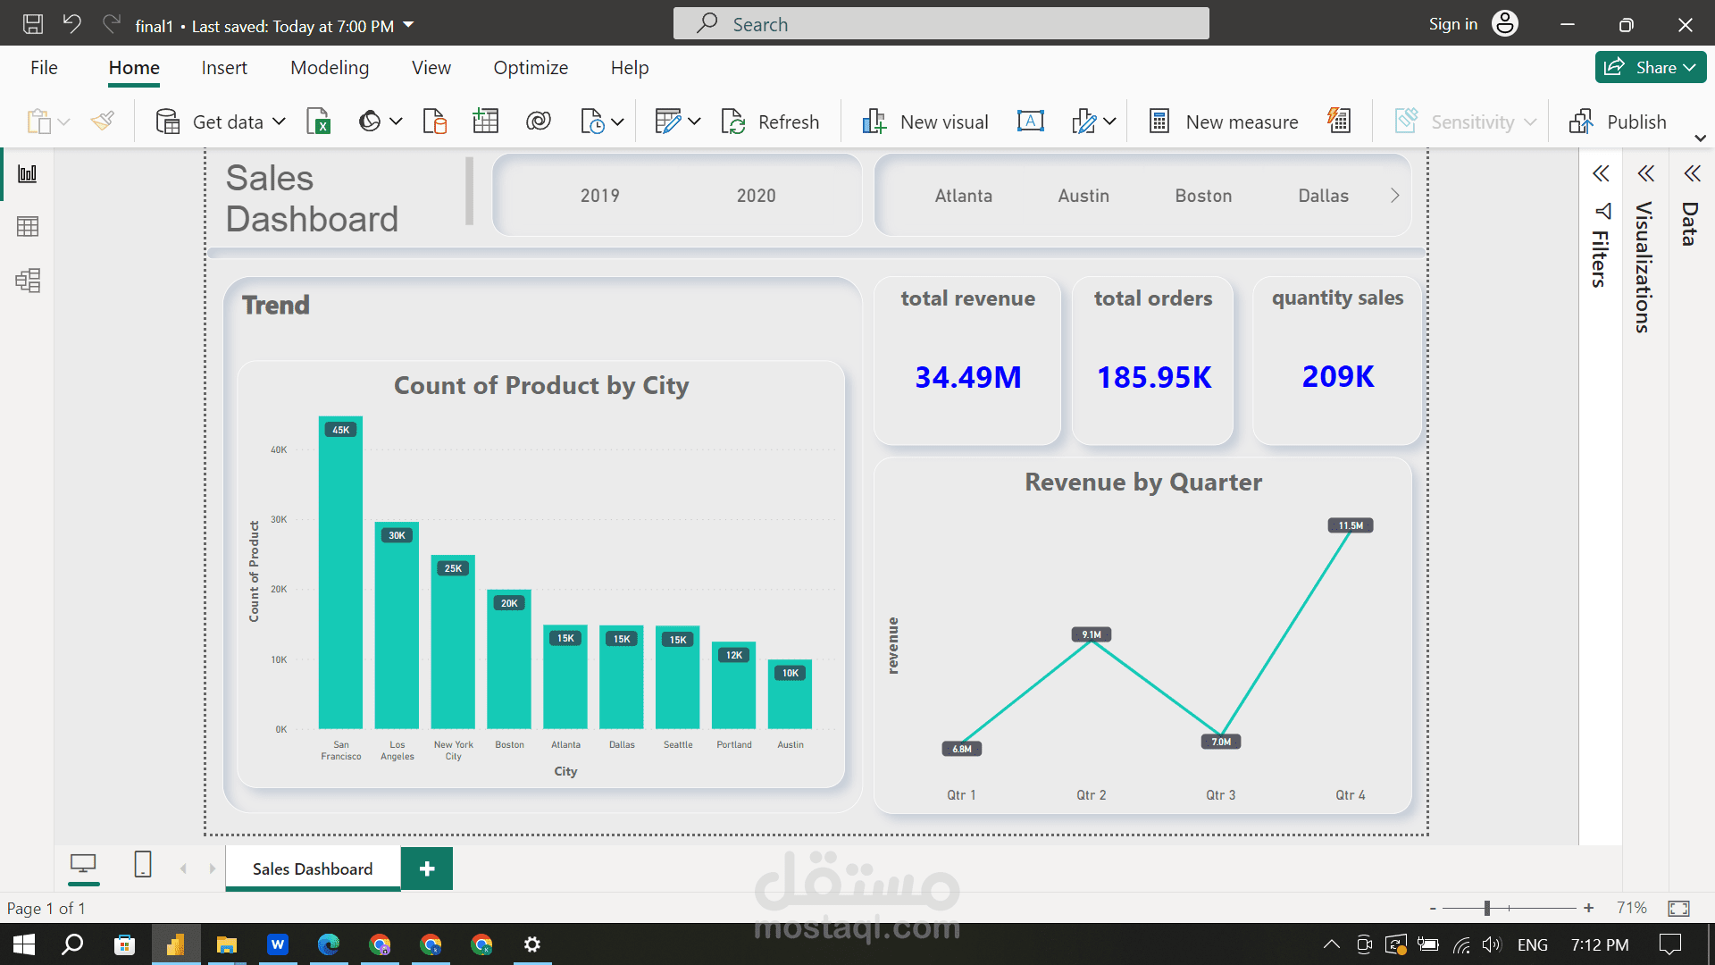Expand the ribbon with bottom-right chevron
The height and width of the screenshot is (965, 1715).
click(x=1700, y=138)
